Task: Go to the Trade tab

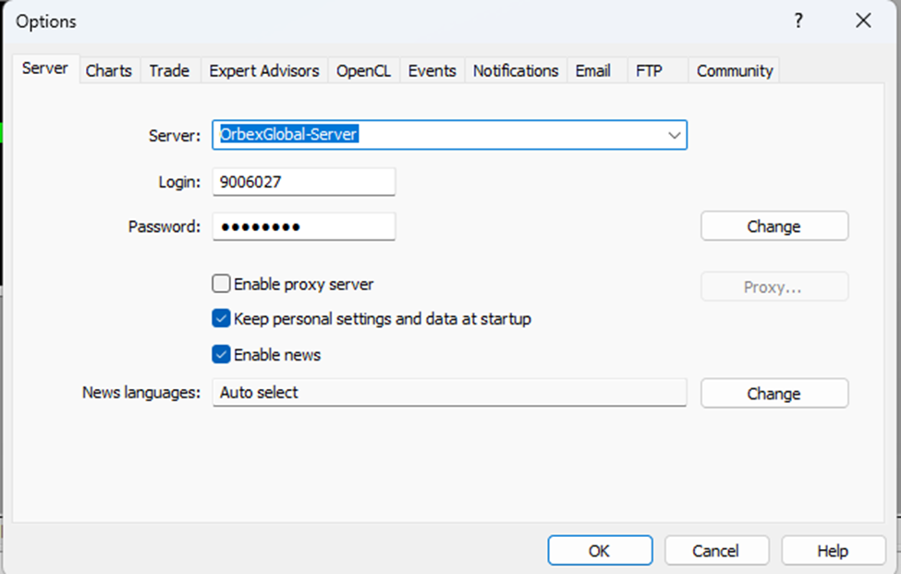Action: click(169, 70)
